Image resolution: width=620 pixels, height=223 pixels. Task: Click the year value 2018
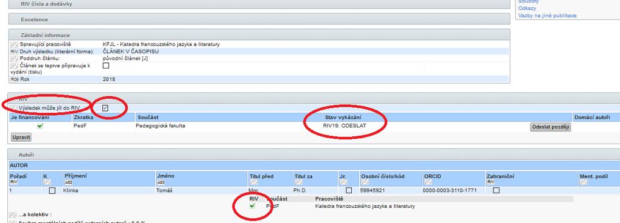pos(109,79)
